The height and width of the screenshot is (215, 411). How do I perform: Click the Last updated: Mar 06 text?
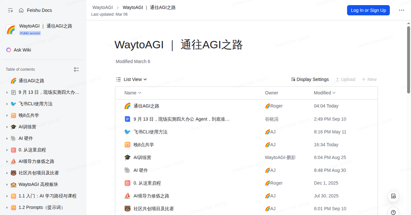(x=110, y=14)
